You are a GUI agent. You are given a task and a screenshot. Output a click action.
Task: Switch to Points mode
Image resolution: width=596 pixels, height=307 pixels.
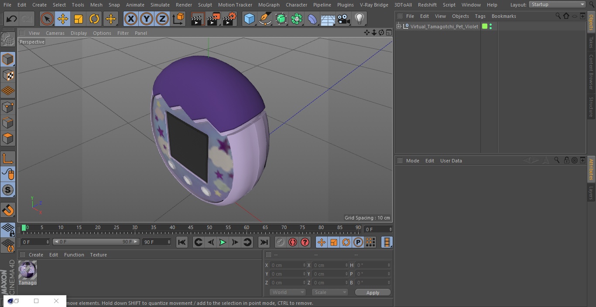pos(8,107)
